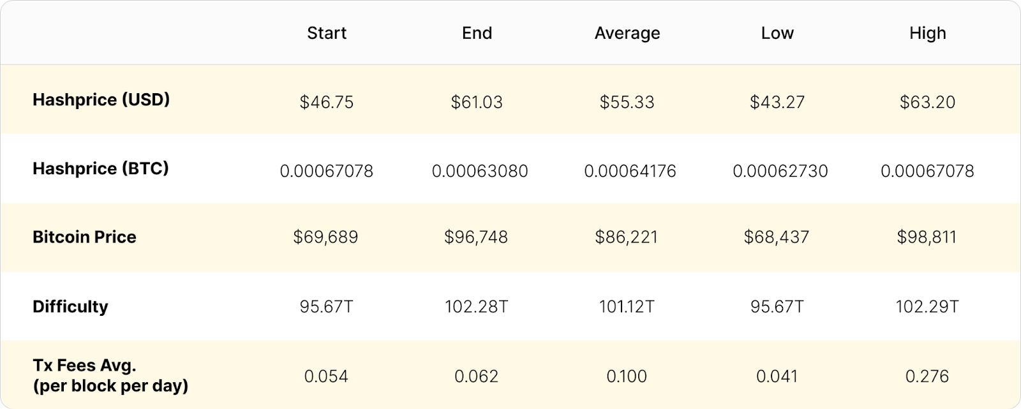The width and height of the screenshot is (1021, 409).
Task: Select the Difficulty row label
Action: (x=70, y=306)
